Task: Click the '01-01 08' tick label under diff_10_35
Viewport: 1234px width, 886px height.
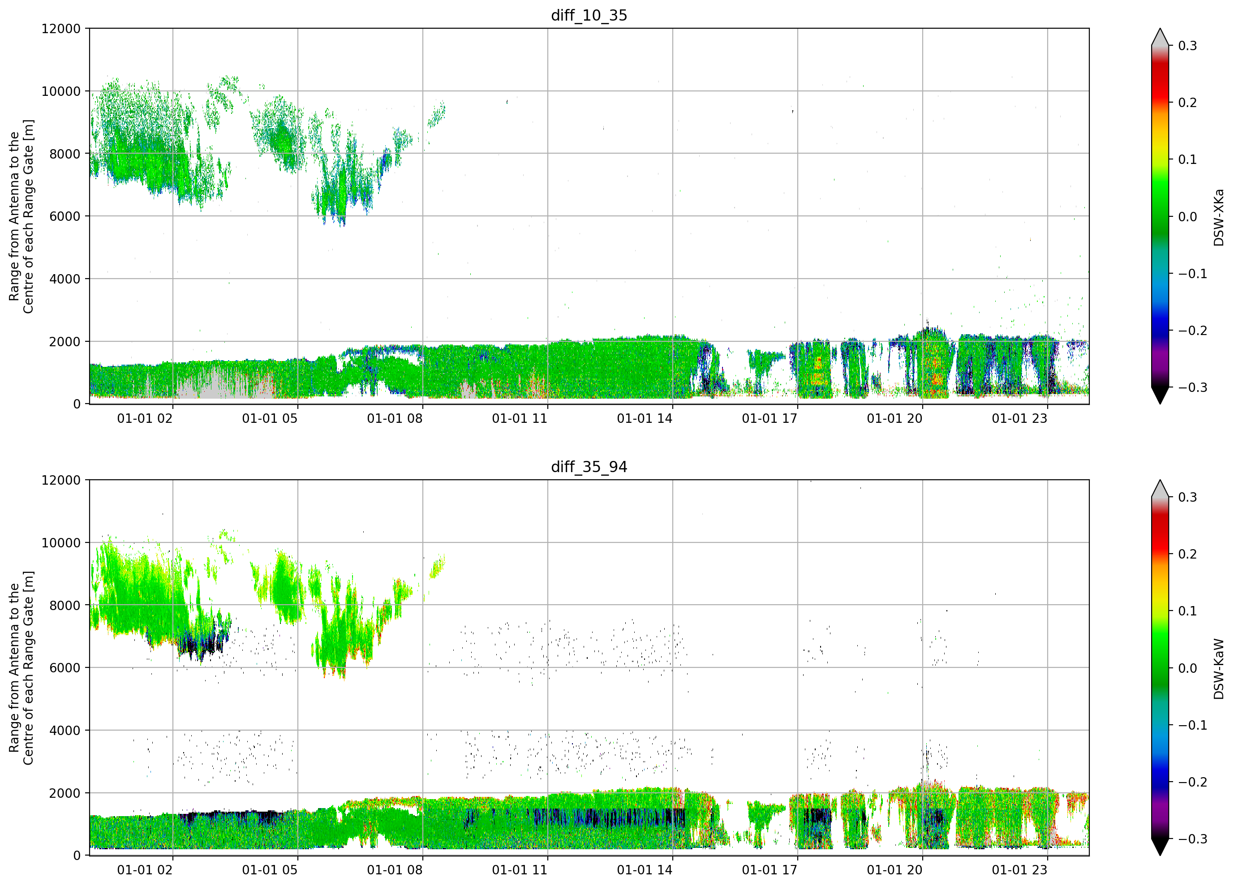Action: click(395, 418)
